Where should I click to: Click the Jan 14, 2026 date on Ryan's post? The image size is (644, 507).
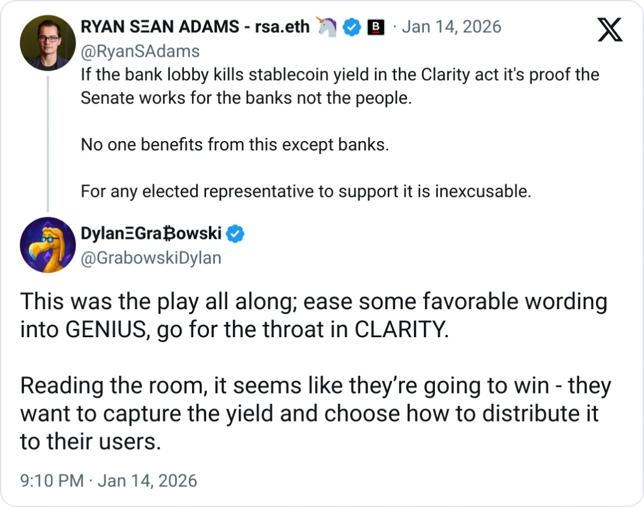(x=451, y=27)
